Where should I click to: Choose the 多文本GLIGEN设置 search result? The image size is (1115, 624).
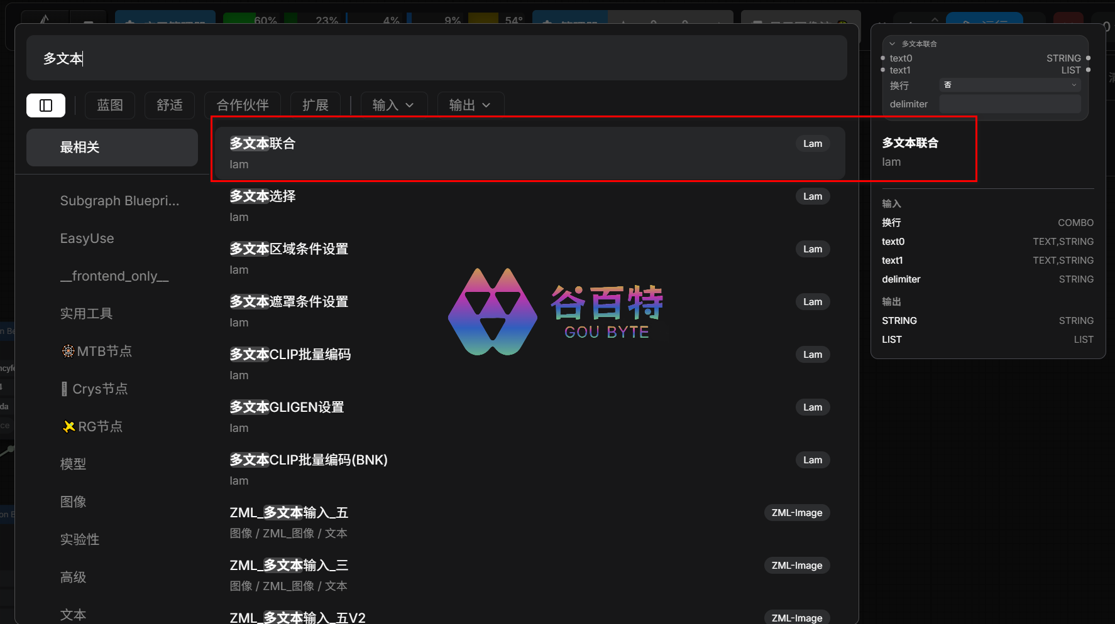coord(530,417)
